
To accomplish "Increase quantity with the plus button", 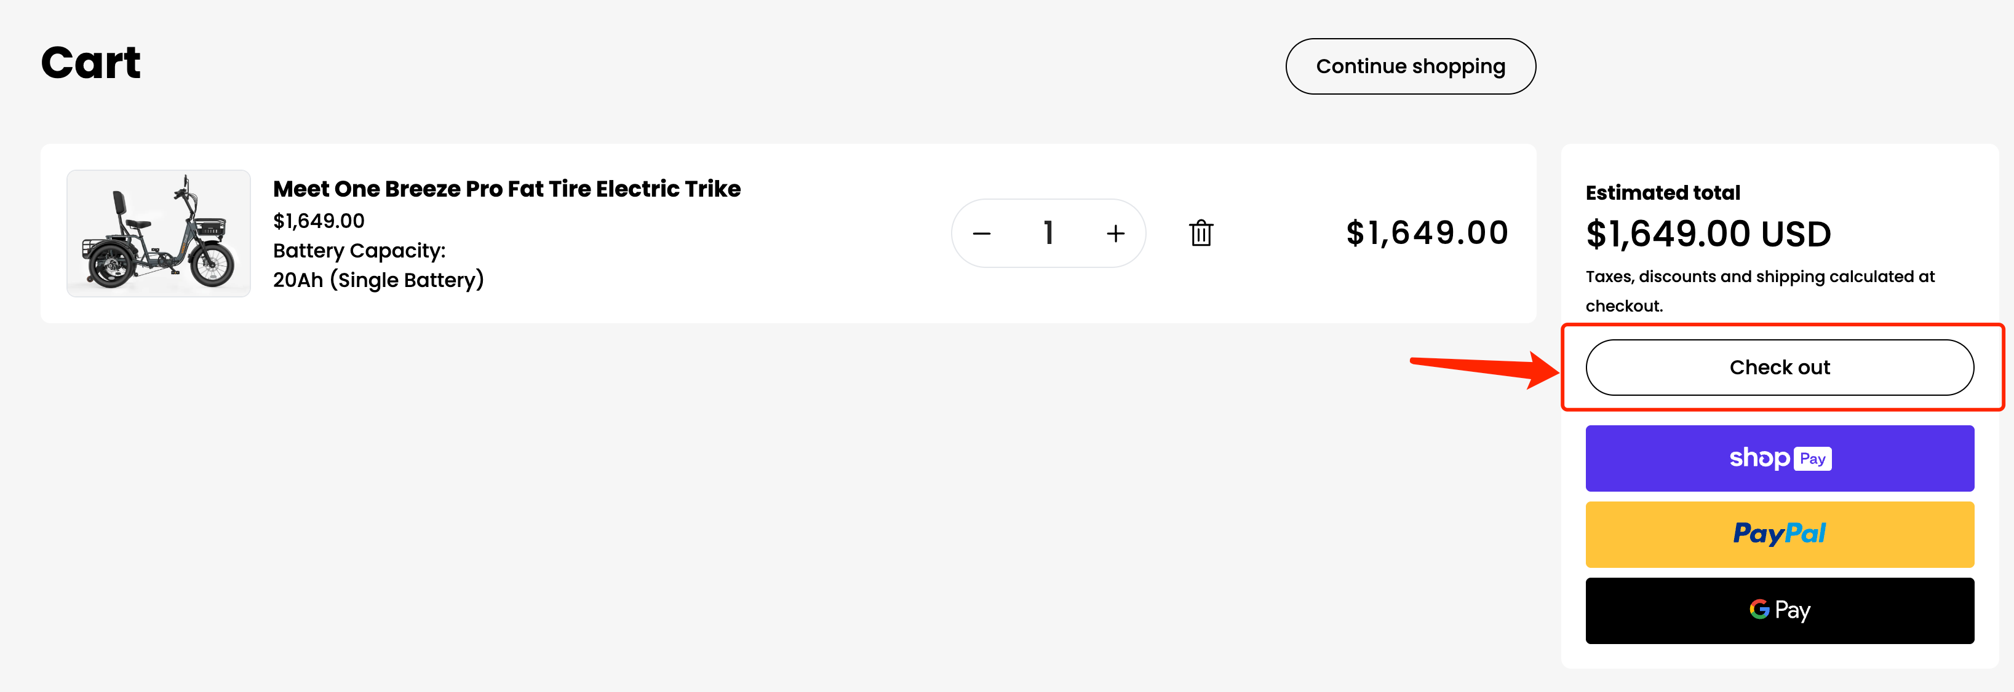I will (1116, 234).
